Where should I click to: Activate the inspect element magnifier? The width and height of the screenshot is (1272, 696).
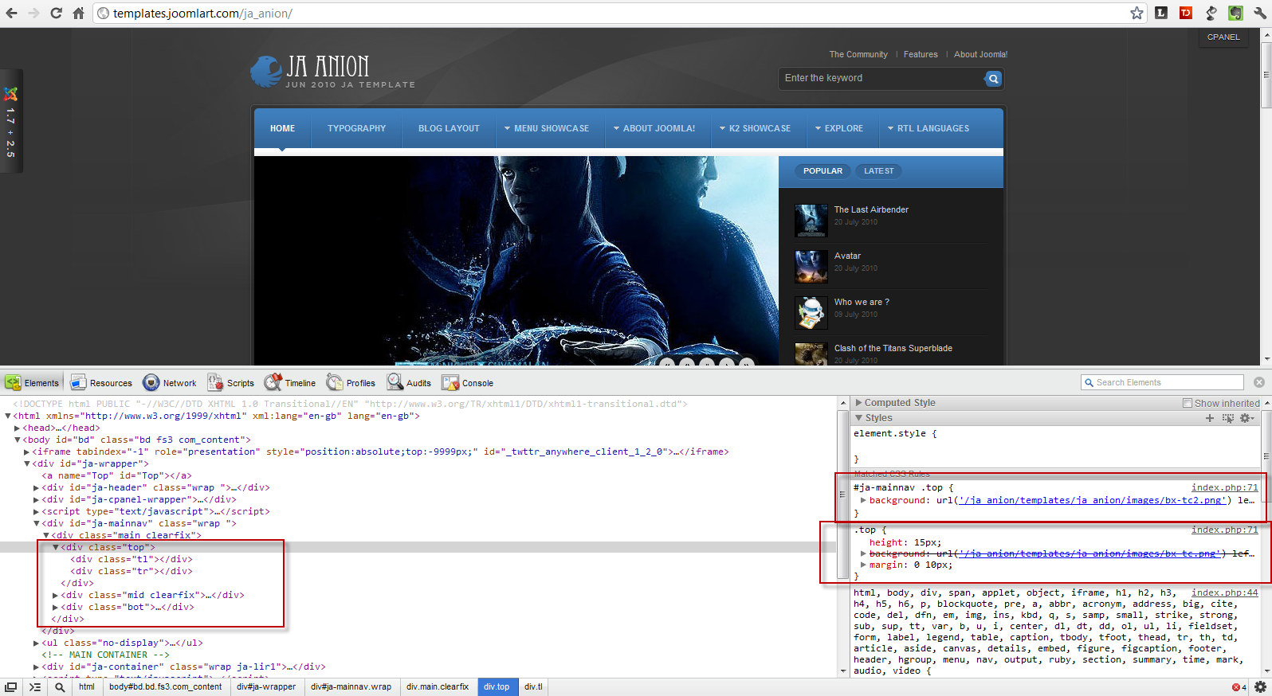click(x=60, y=687)
